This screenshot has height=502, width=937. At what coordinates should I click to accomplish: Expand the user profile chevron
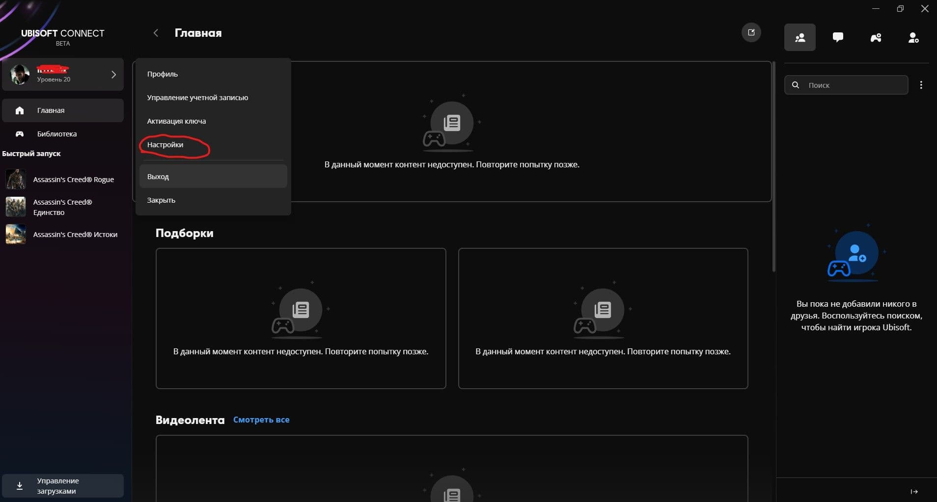click(x=113, y=75)
